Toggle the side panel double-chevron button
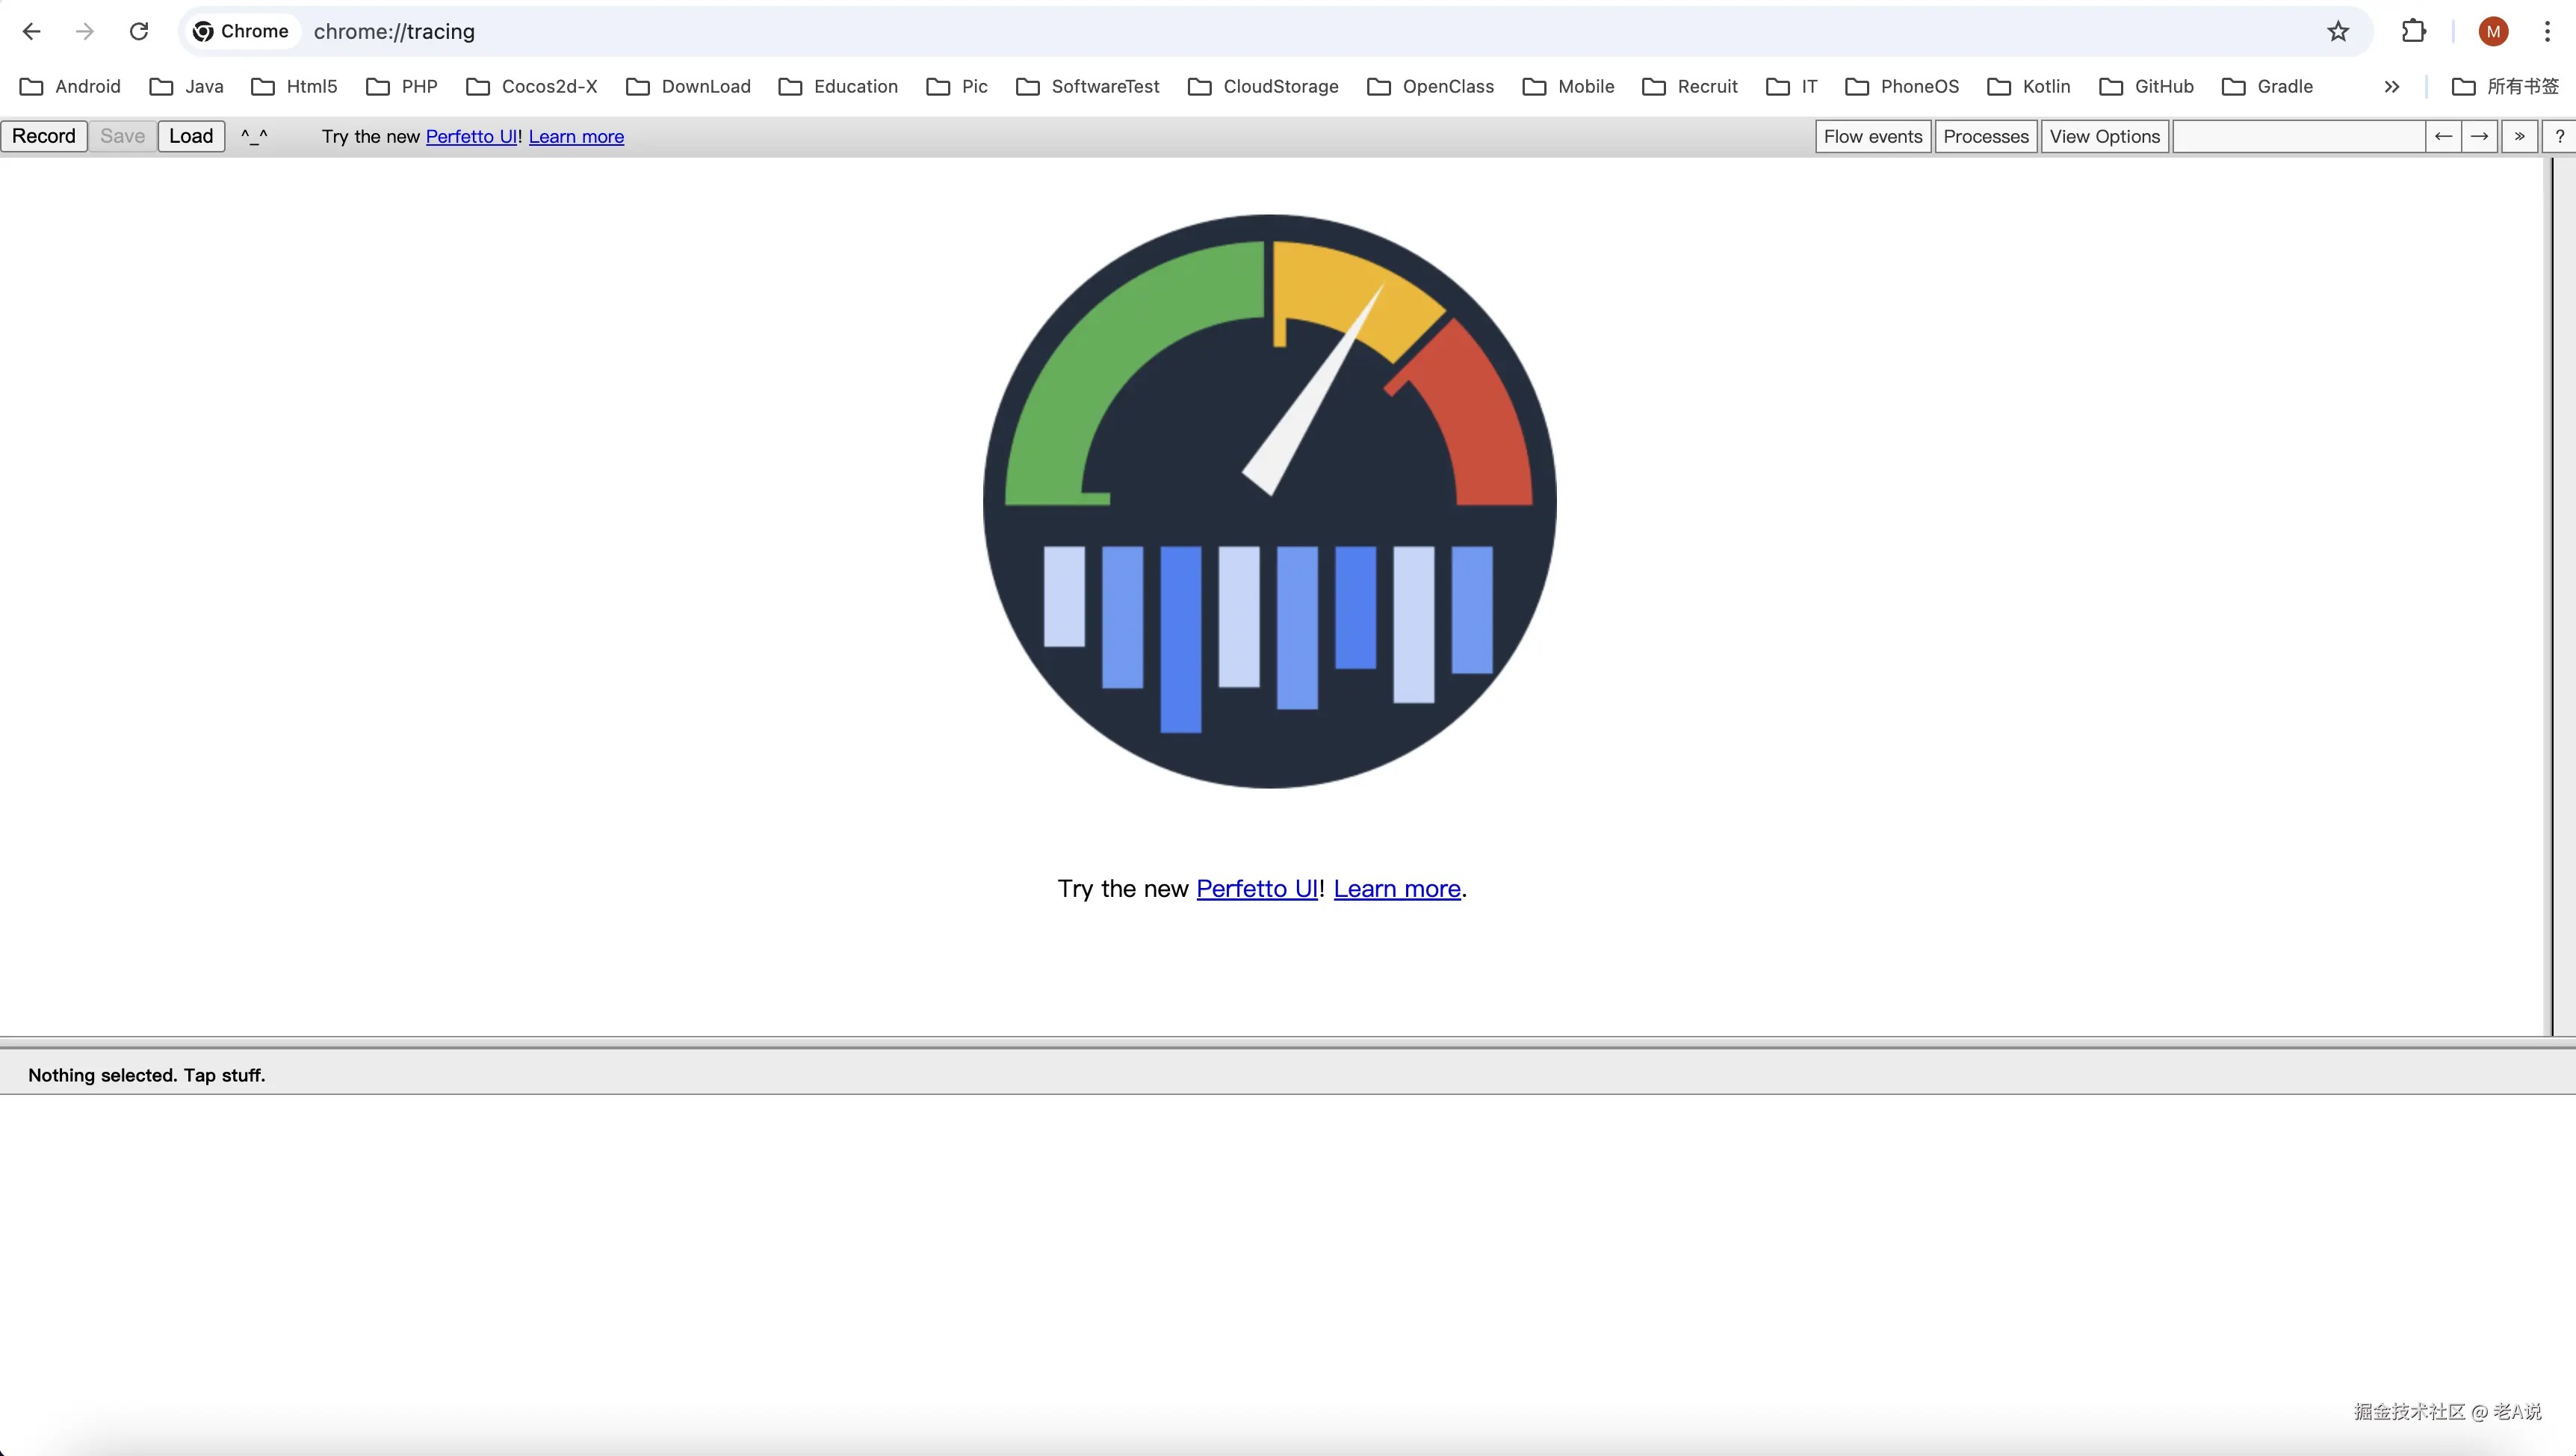This screenshot has height=1456, width=2576. coord(2519,136)
